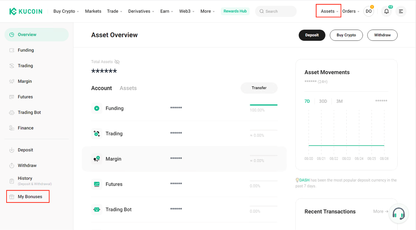Click the History clipboard icon in sidebar
This screenshot has width=416, height=230.
pos(12,181)
